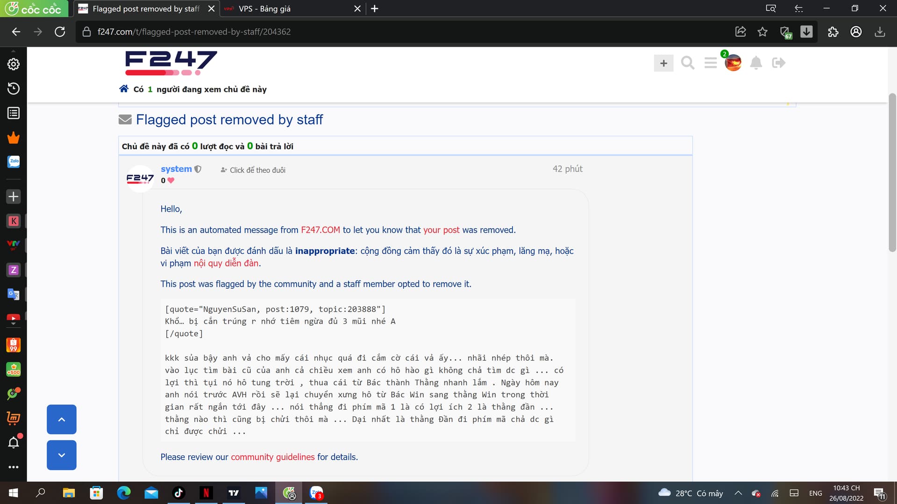Open the hamburger menu in forum header

point(711,63)
